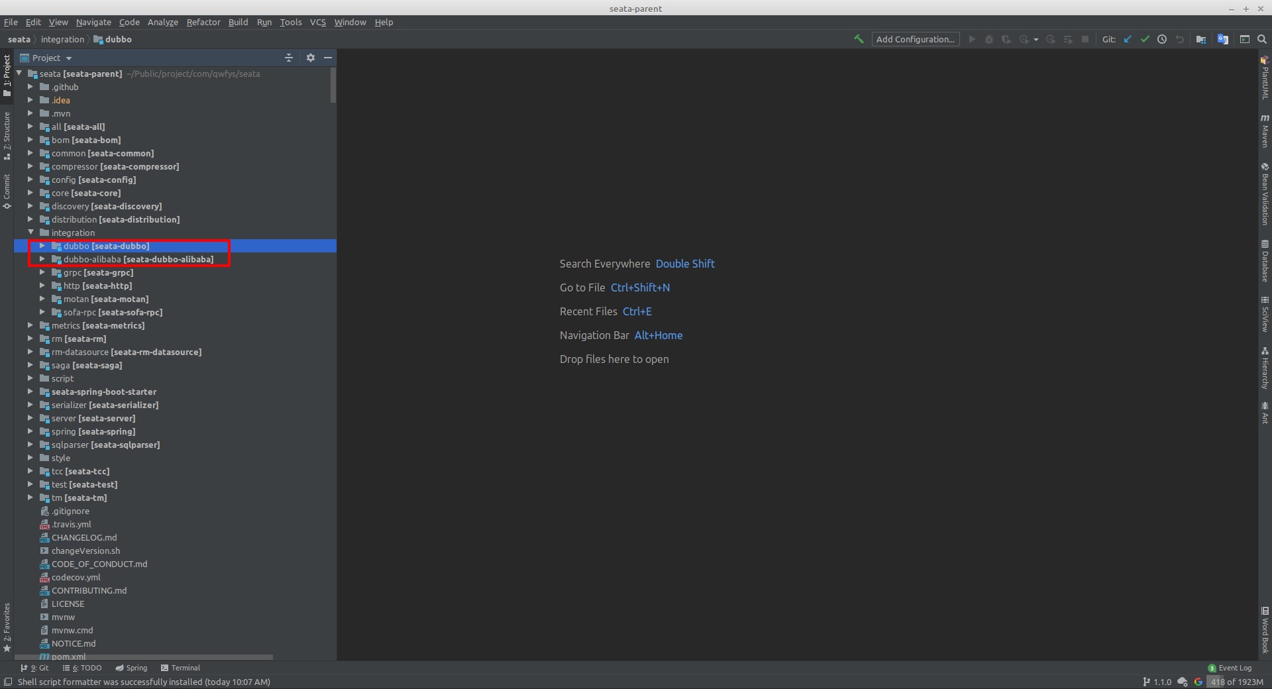Open Project panel settings gear
The height and width of the screenshot is (689, 1272).
(311, 58)
